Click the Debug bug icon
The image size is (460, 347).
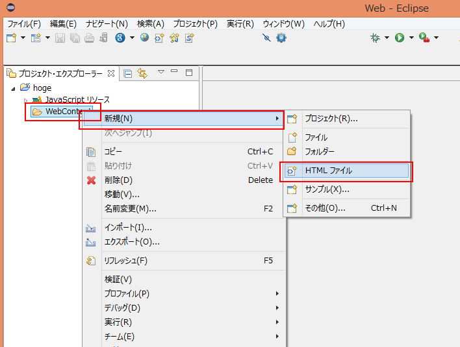(x=376, y=38)
